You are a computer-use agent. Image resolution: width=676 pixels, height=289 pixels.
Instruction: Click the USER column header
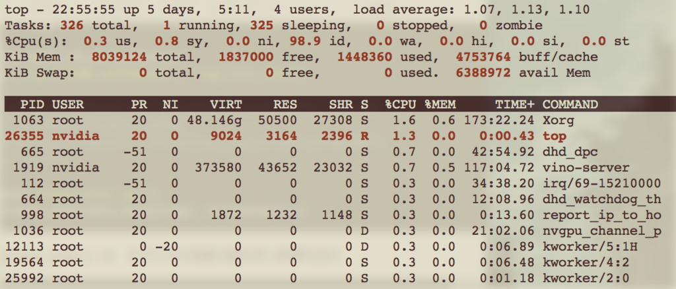pyautogui.click(x=68, y=104)
